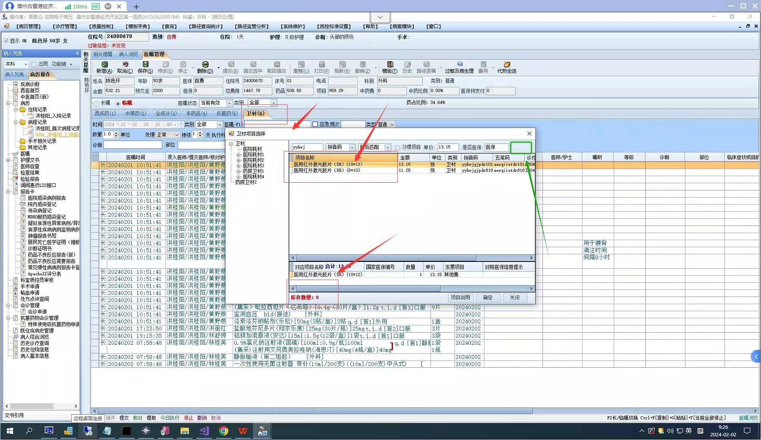Open the 质量控制 menu
761x440 pixels.
(x=102, y=26)
